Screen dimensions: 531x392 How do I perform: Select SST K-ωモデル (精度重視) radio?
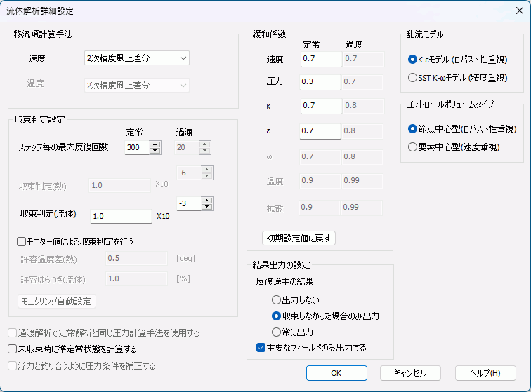413,78
